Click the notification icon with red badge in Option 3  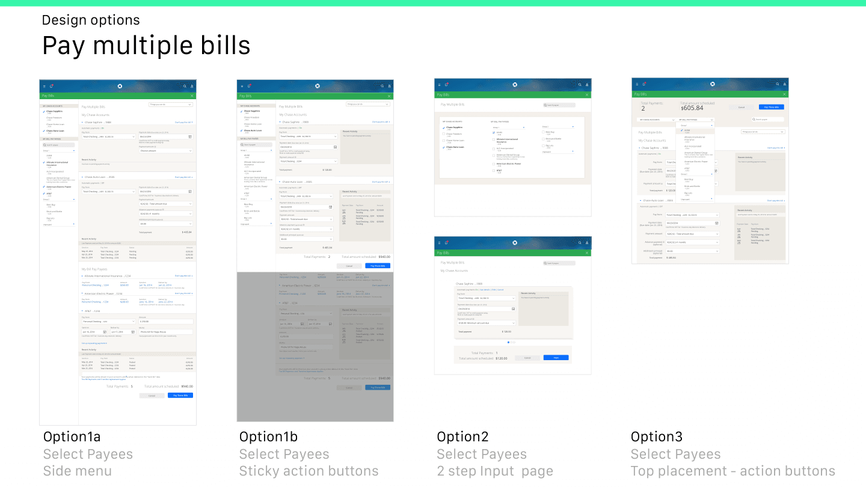(643, 84)
